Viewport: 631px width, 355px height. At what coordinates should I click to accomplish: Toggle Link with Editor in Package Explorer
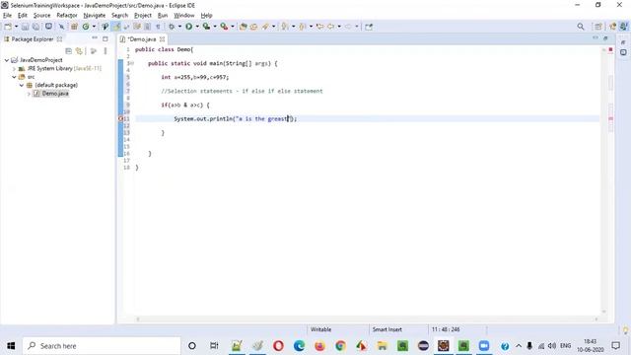[x=79, y=51]
